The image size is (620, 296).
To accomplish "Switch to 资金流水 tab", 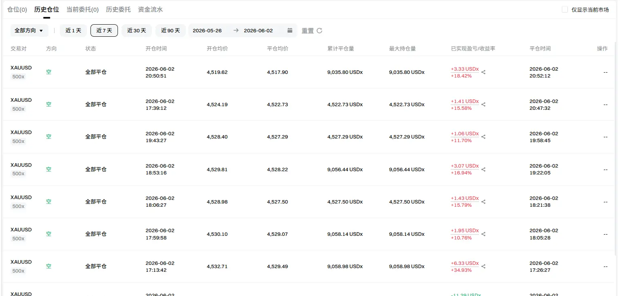I will [150, 9].
